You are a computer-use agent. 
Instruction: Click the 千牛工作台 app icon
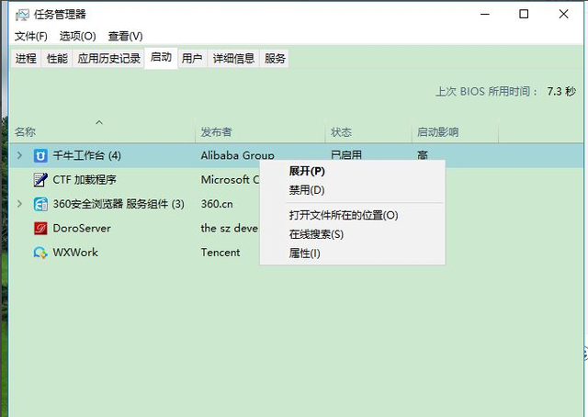click(x=40, y=155)
